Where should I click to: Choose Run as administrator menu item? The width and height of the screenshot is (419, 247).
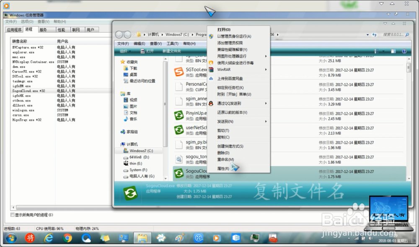point(234,36)
